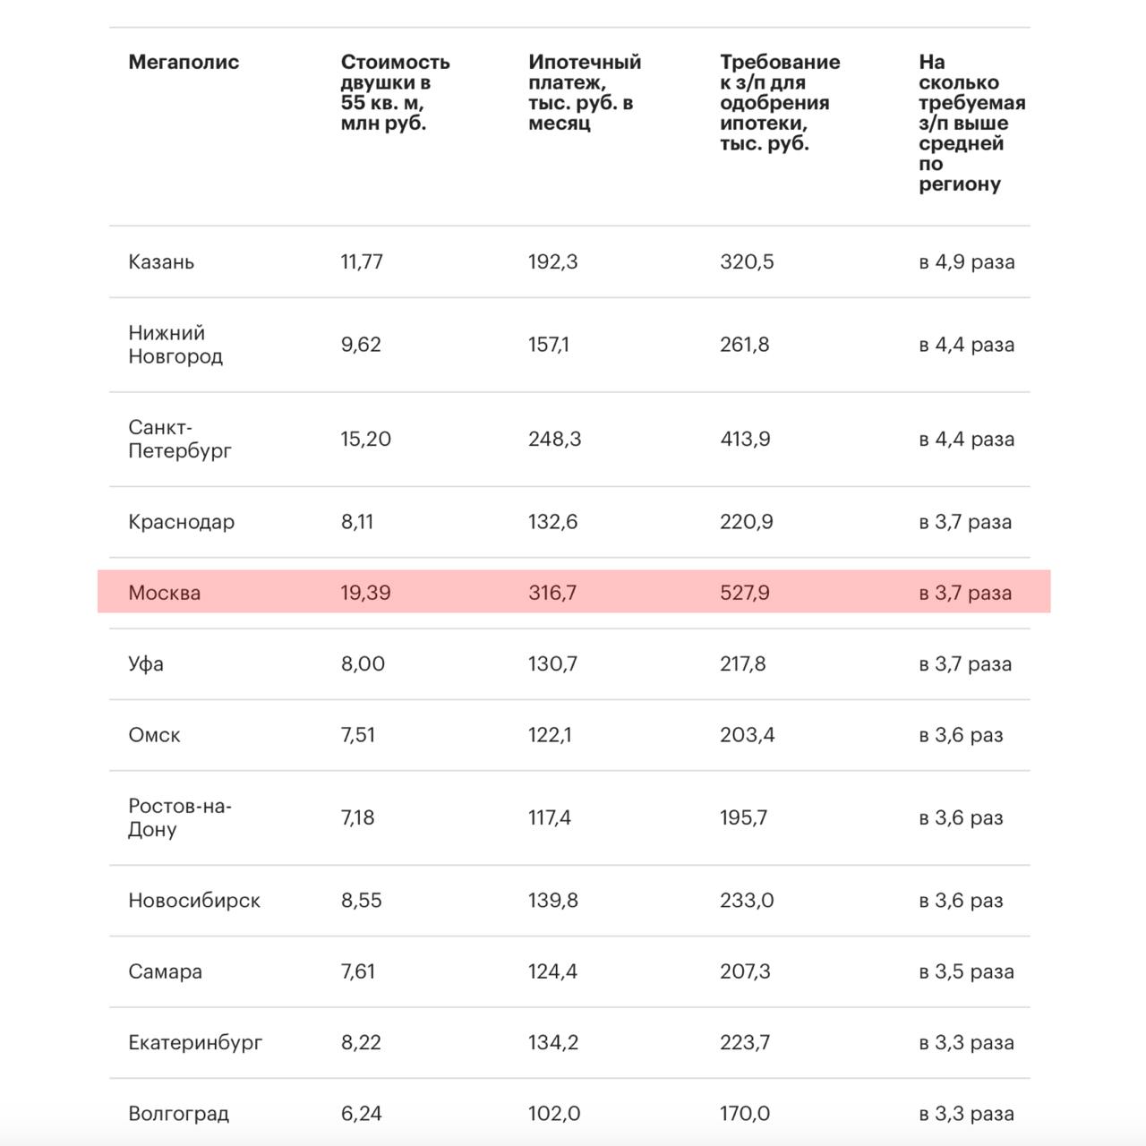
Task: Click the Стоимость двушки column header
Action: pyautogui.click(x=395, y=92)
